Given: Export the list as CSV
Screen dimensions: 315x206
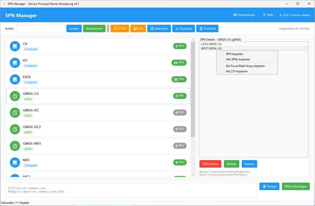Looking at the screenshot, I should [138, 29].
